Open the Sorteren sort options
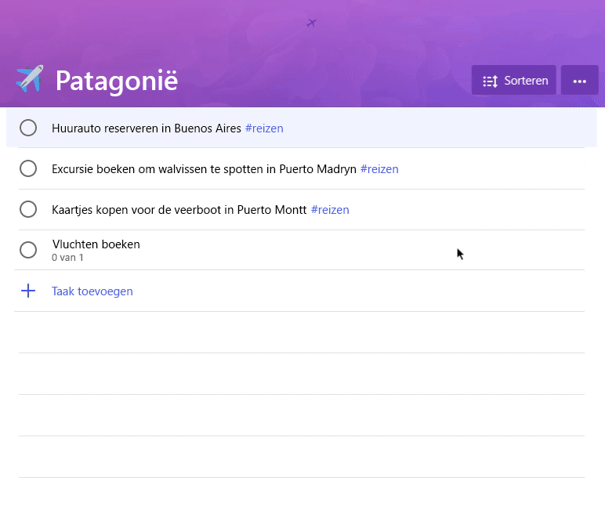 (x=513, y=80)
